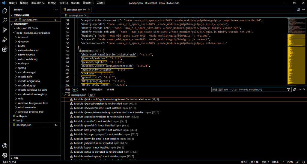Screen dimensions: 307x164
Task: Switch to the Terminal panel tab
Action: point(110,89)
